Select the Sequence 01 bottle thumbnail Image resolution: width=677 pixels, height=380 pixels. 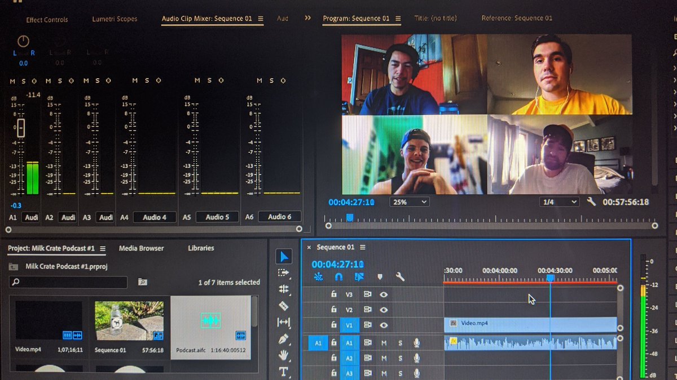pyautogui.click(x=129, y=320)
